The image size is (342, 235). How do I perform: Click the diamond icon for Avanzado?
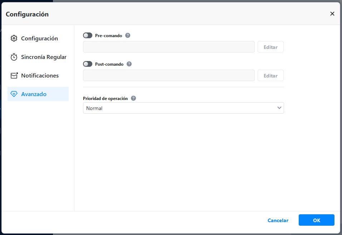pos(14,94)
